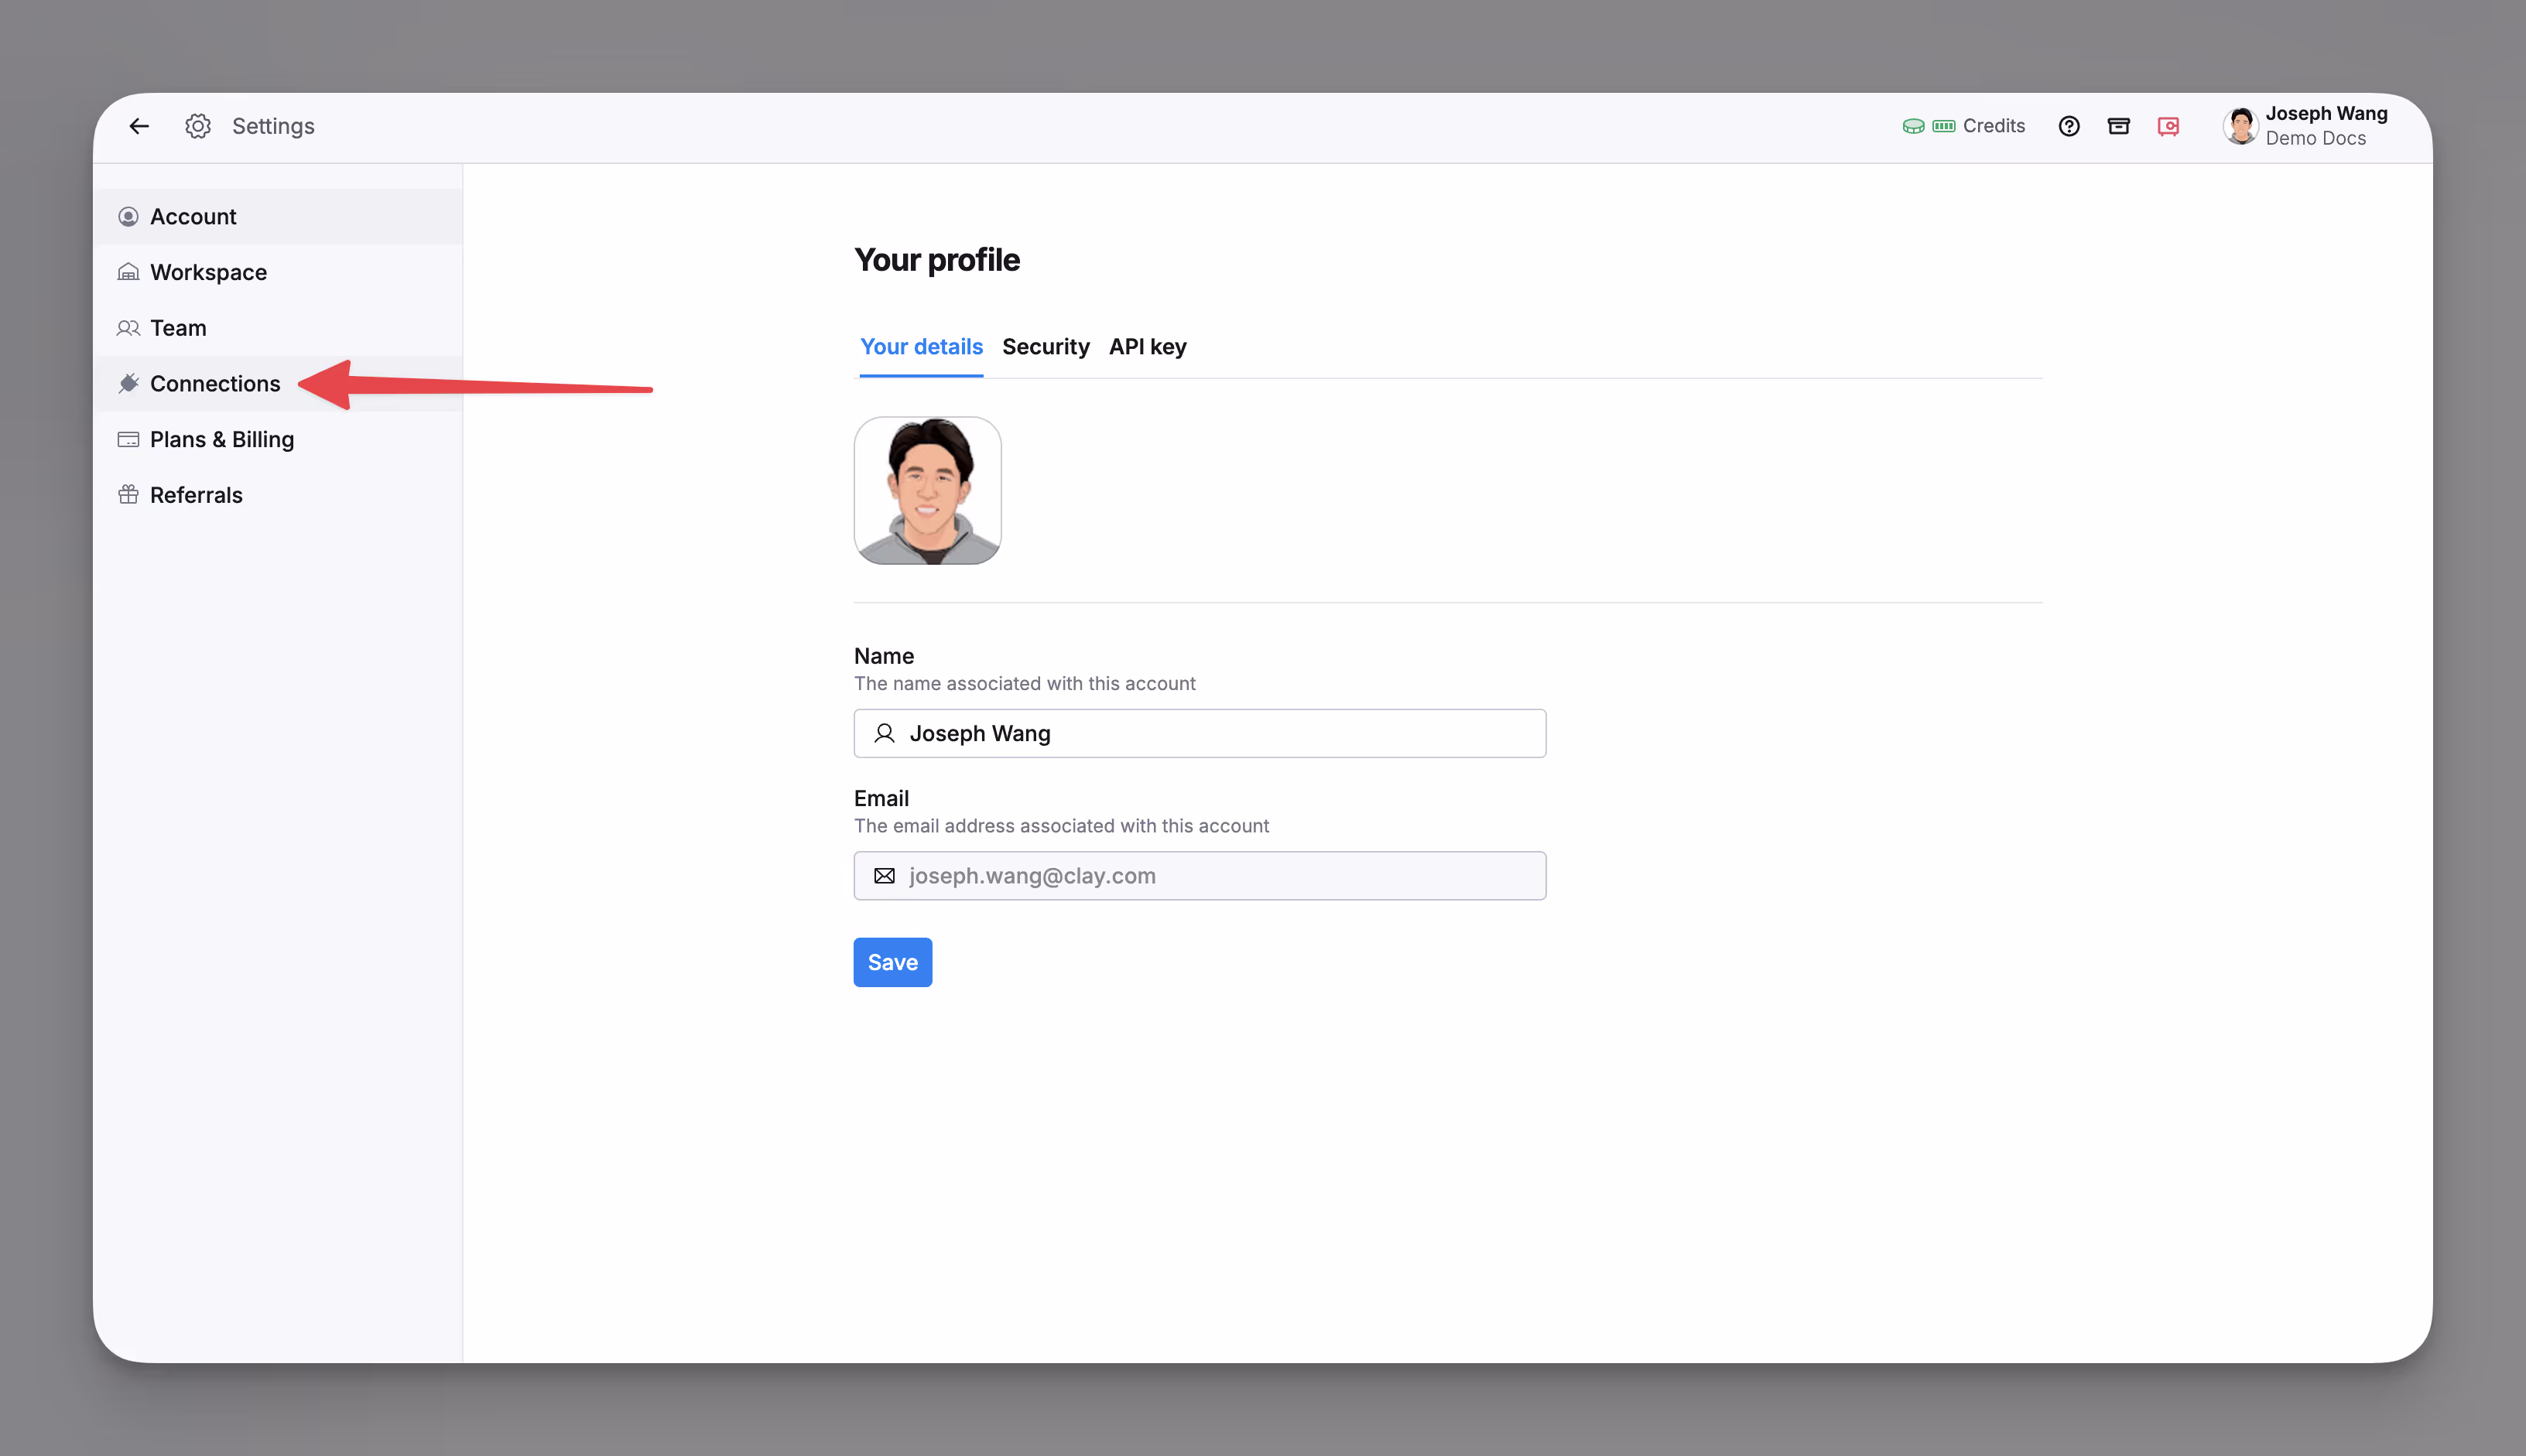2526x1456 pixels.
Task: Click the Workspace building icon
Action: (x=128, y=272)
